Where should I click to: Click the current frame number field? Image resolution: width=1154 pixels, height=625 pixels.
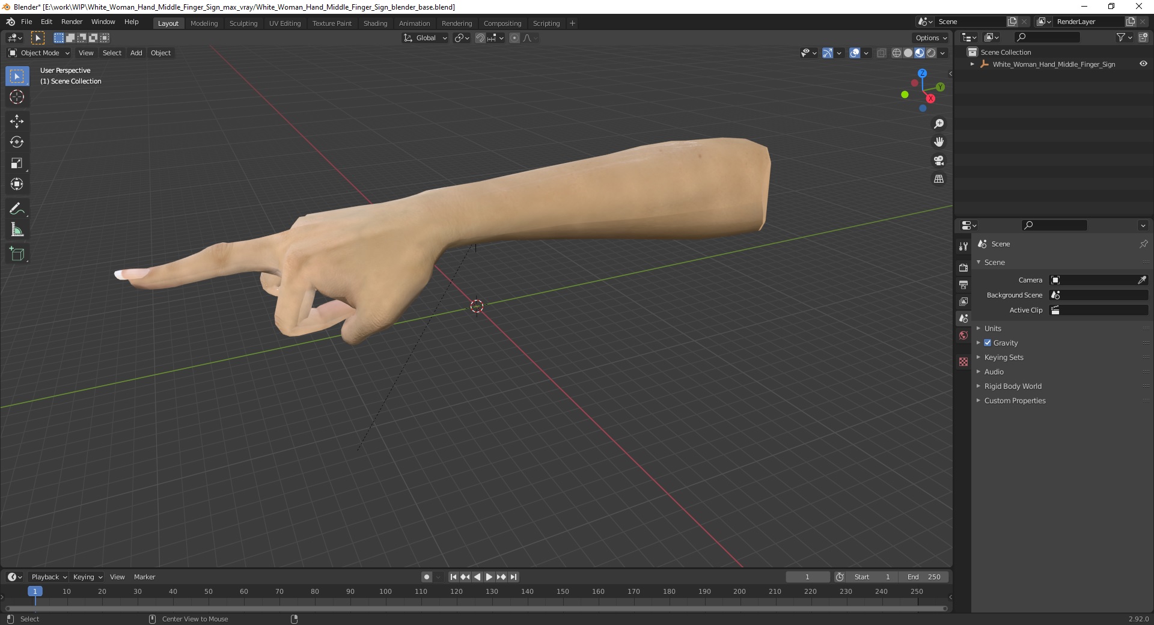(807, 577)
